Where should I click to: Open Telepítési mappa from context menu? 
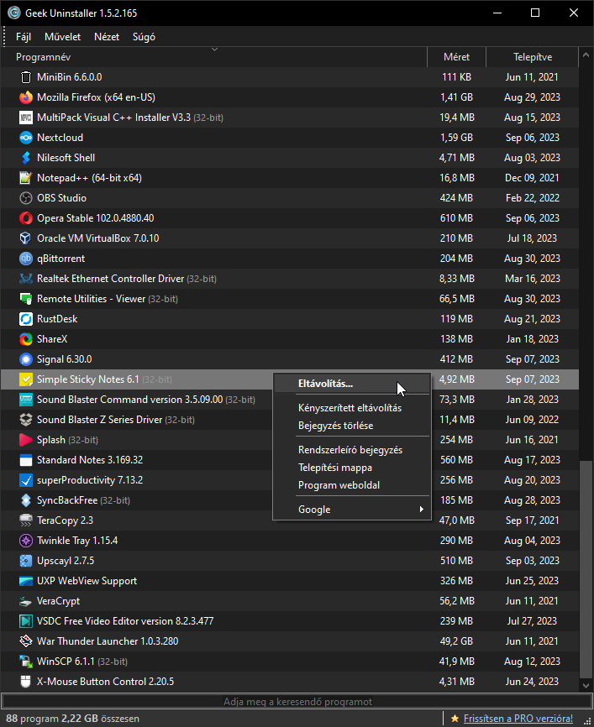coord(352,468)
